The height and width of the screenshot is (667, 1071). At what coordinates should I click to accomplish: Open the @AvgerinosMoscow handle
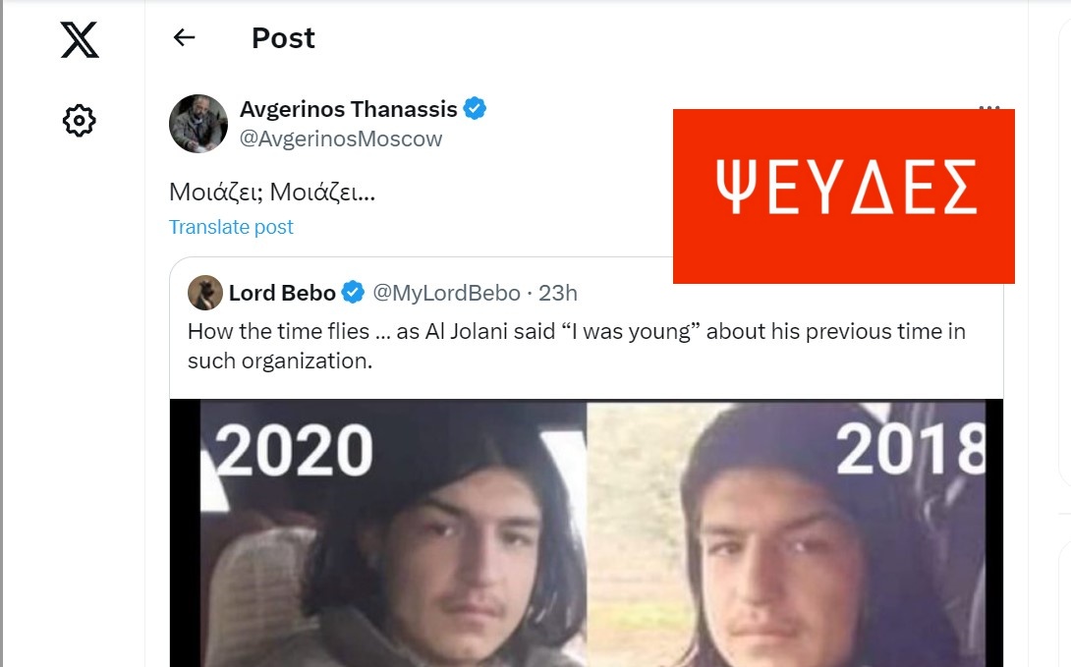coord(341,139)
